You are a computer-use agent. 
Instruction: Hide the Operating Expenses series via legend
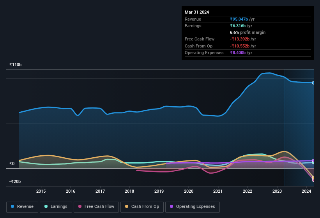(x=192, y=207)
